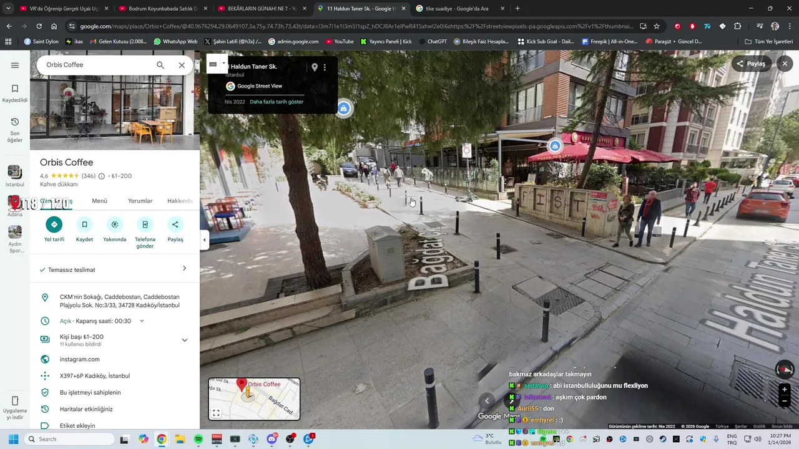
Task: Open Tüm Yer İşaretleri bookmarks folder
Action: click(769, 42)
